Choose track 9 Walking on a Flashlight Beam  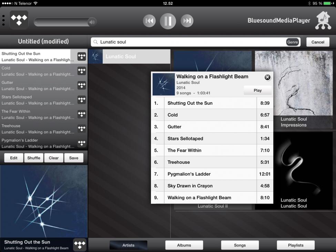(x=212, y=198)
